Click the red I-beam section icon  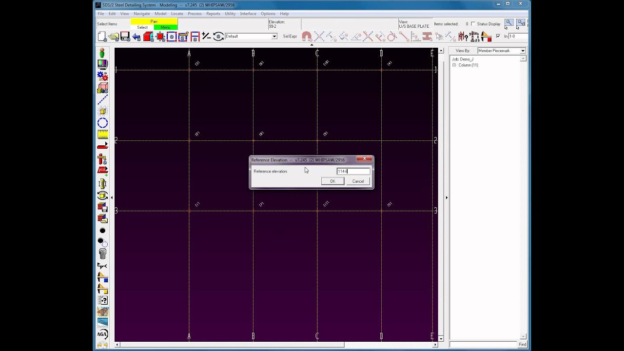click(427, 37)
